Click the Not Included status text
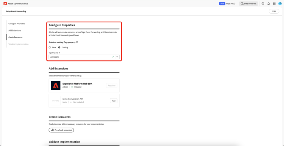Screen dimensions: 284x146 (x=78, y=102)
